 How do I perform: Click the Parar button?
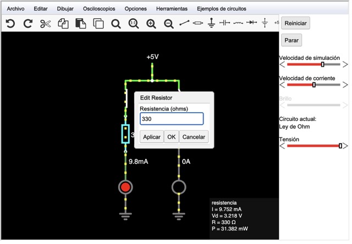[291, 40]
